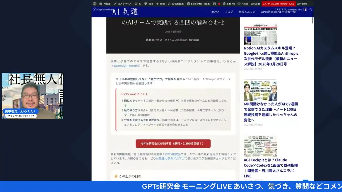Select Home in the site navigation

pyautogui.click(x=215, y=12)
